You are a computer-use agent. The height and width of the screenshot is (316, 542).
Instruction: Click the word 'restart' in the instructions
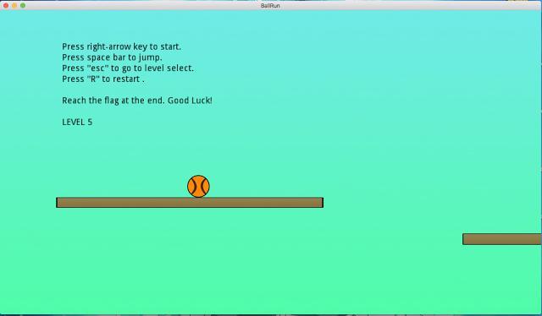point(126,79)
